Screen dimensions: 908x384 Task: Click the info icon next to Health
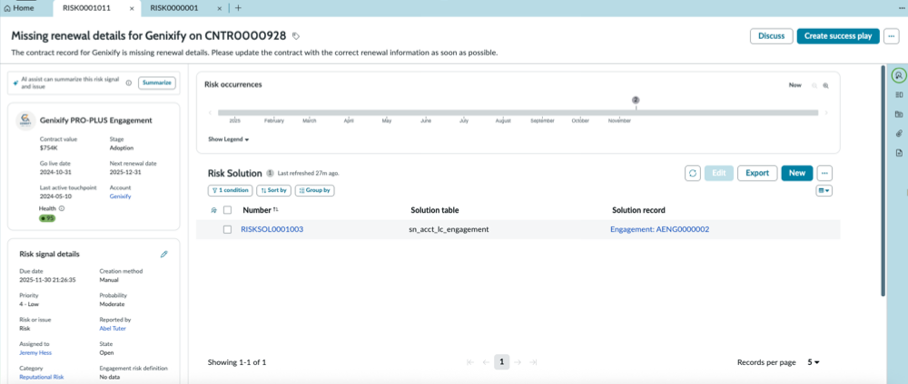[x=62, y=209]
